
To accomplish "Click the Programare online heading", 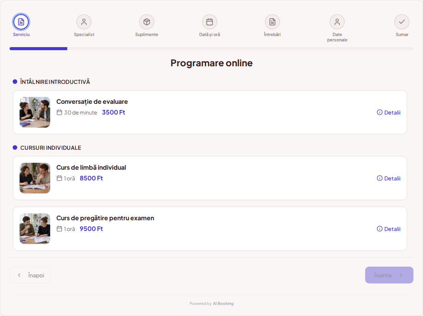I will [211, 63].
